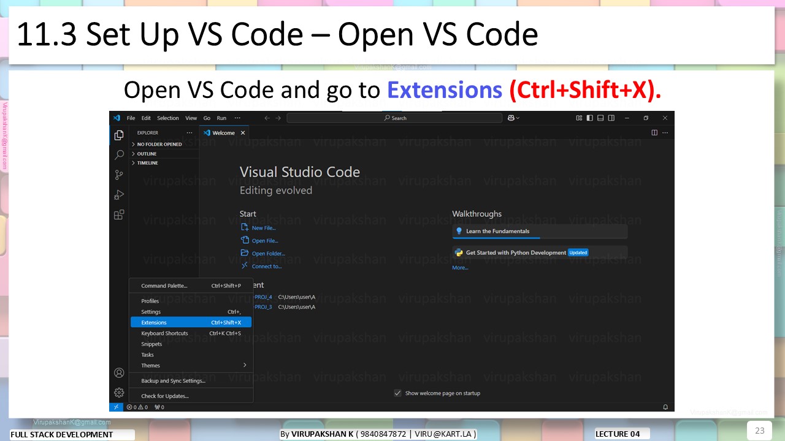
Task: Click the lightbulb icon in Learn the Fundamentals
Action: [x=459, y=231]
